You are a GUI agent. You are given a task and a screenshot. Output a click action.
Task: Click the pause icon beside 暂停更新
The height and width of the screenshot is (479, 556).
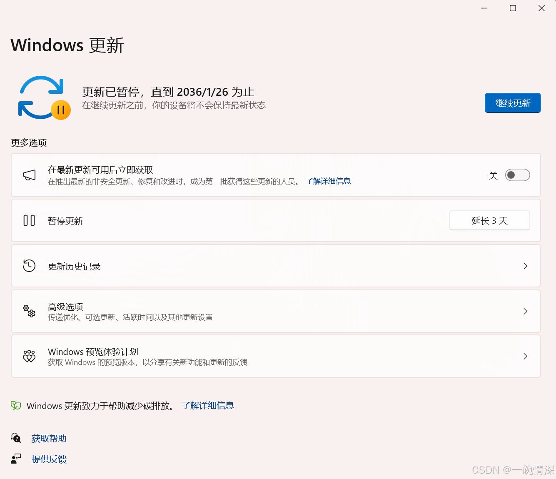coord(29,220)
